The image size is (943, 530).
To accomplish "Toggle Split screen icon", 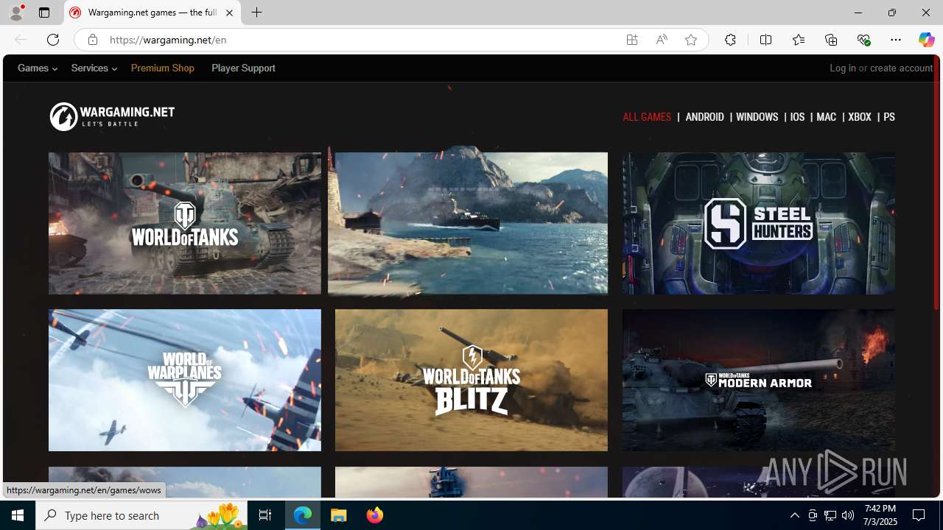I will [x=765, y=40].
